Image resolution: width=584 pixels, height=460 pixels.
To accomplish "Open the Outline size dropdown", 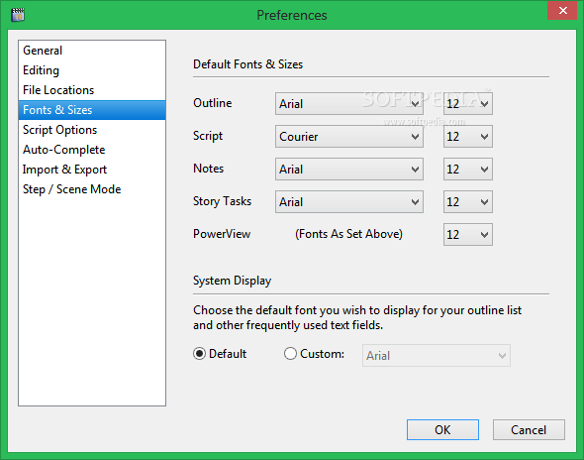I will point(468,104).
